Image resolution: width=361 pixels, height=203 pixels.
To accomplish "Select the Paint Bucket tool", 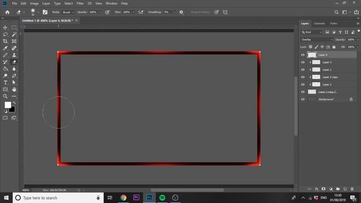I will click(x=5, y=69).
